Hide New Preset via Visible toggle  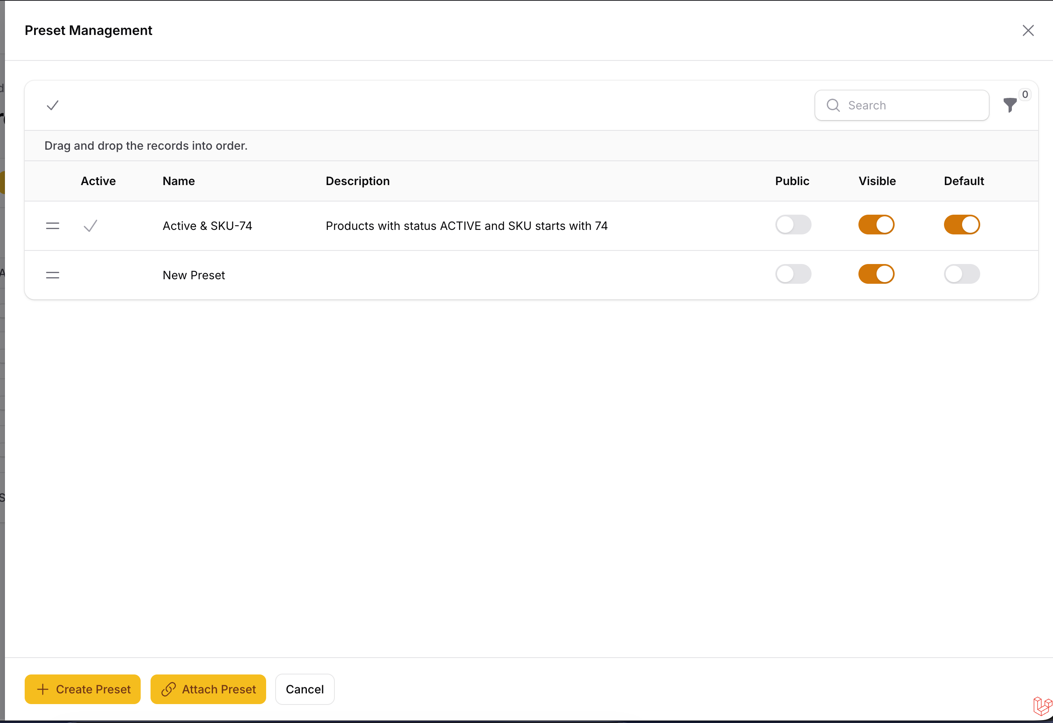point(876,274)
